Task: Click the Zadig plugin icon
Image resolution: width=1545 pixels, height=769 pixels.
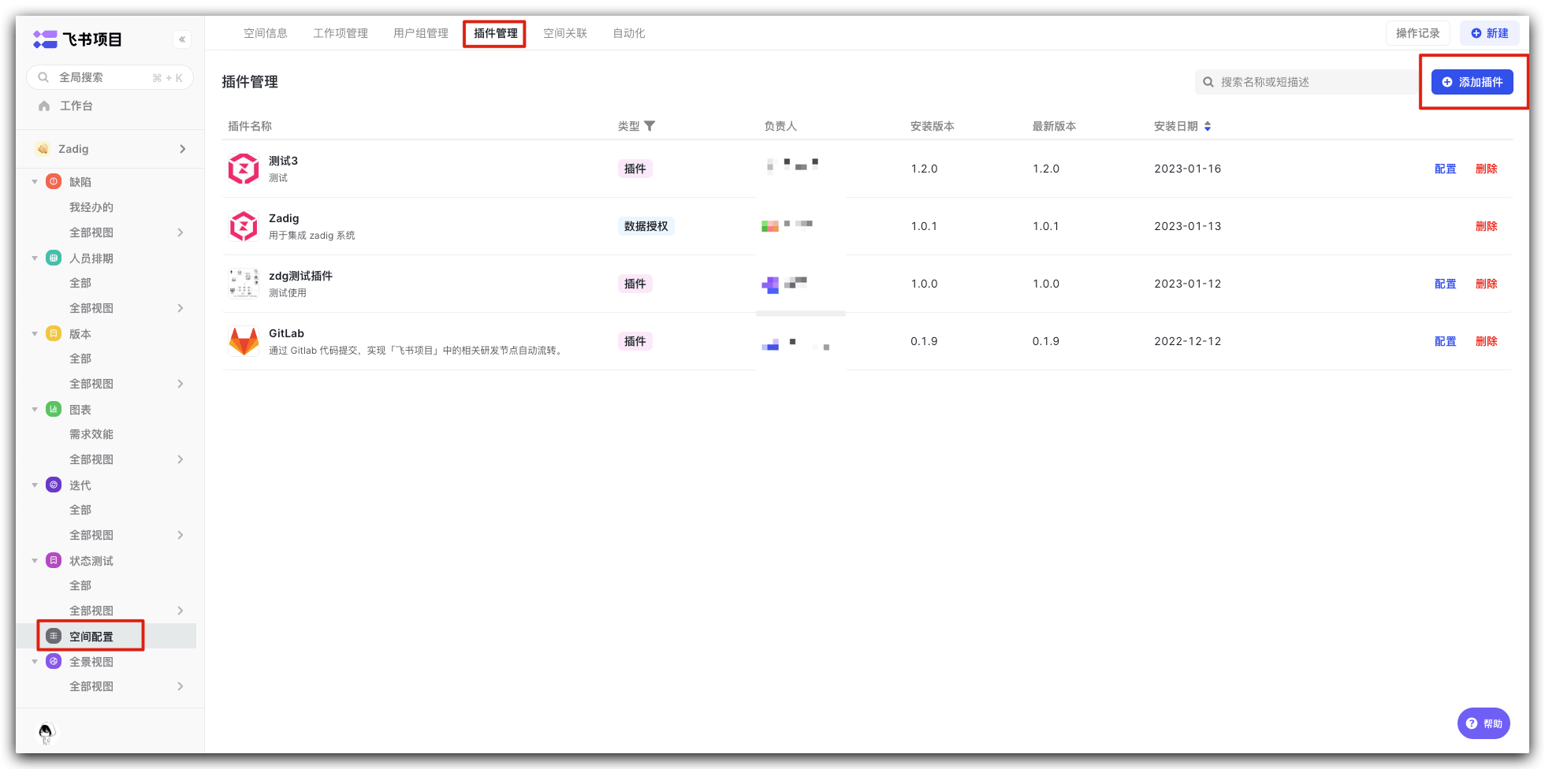Action: point(244,225)
